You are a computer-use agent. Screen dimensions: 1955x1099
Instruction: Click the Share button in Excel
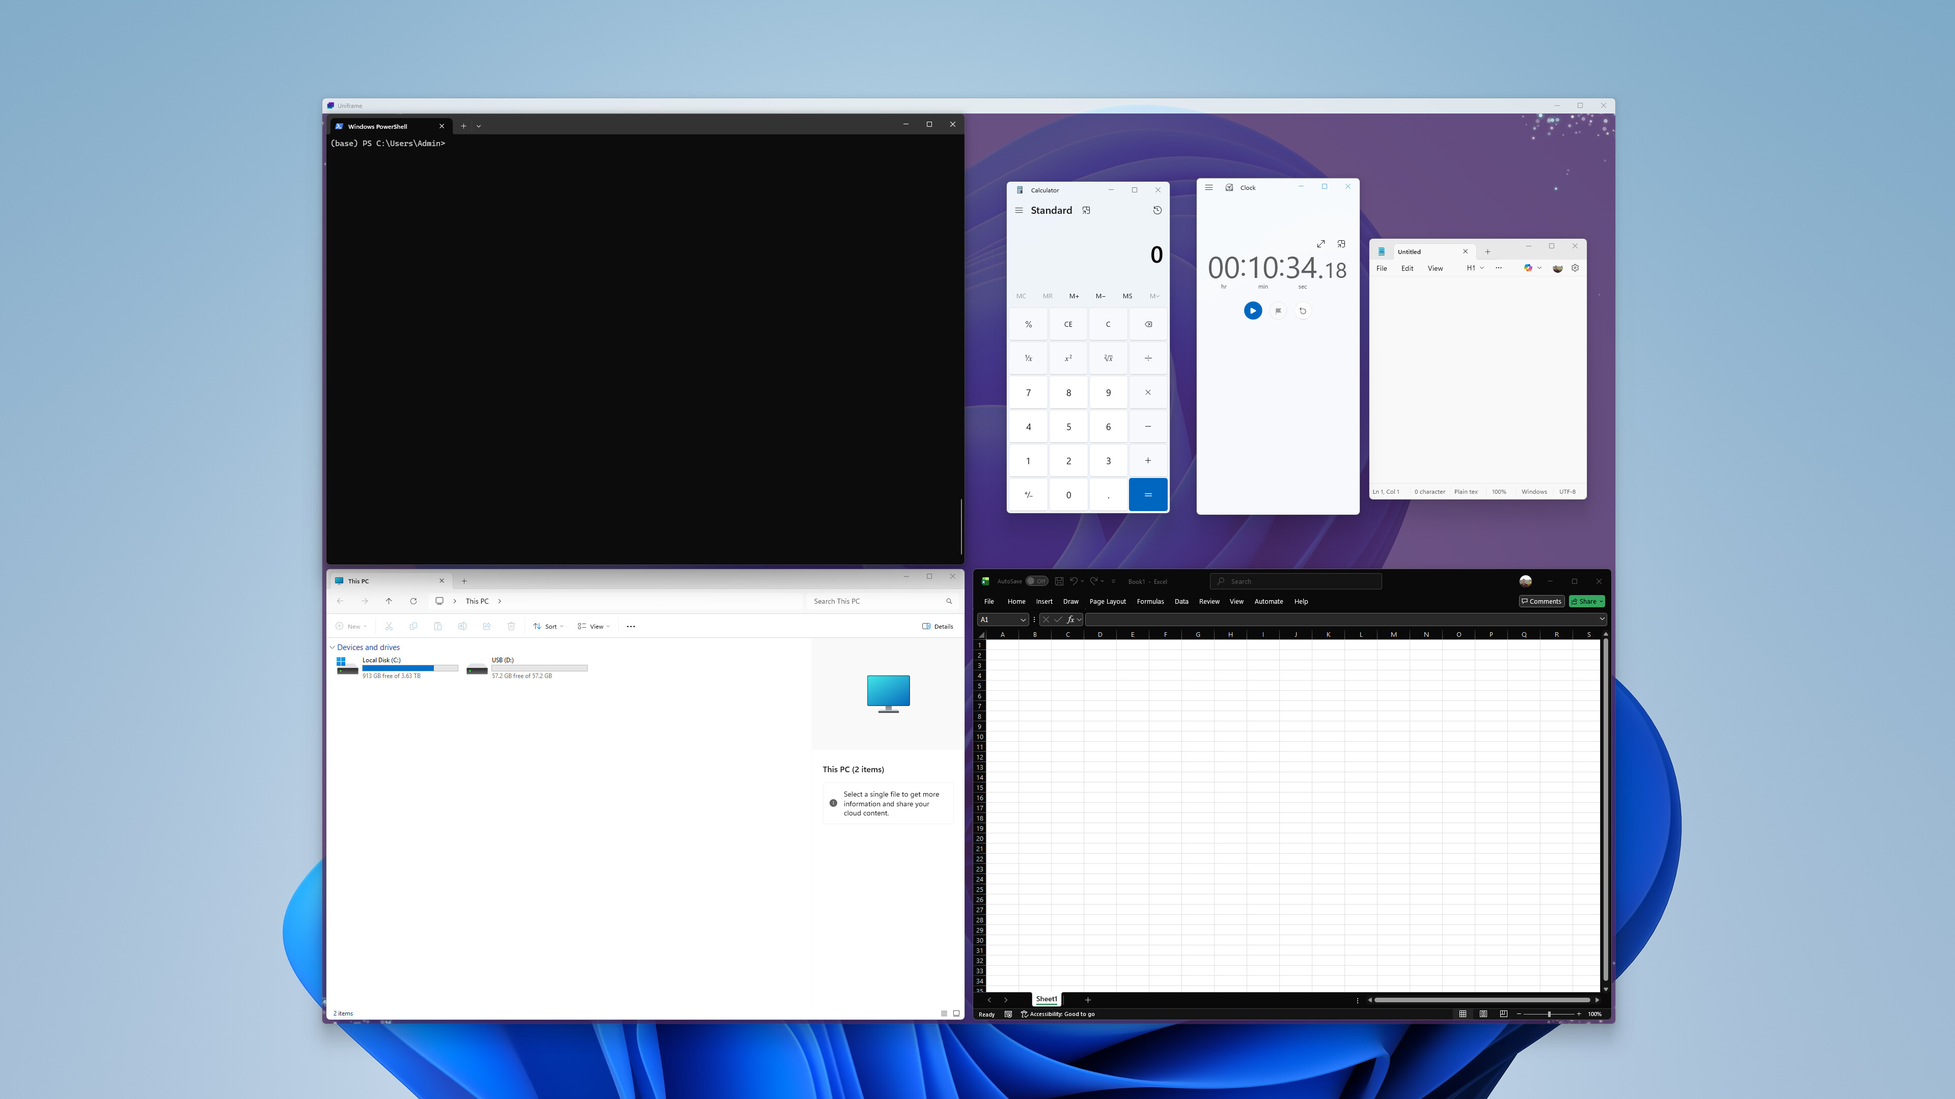click(1586, 601)
